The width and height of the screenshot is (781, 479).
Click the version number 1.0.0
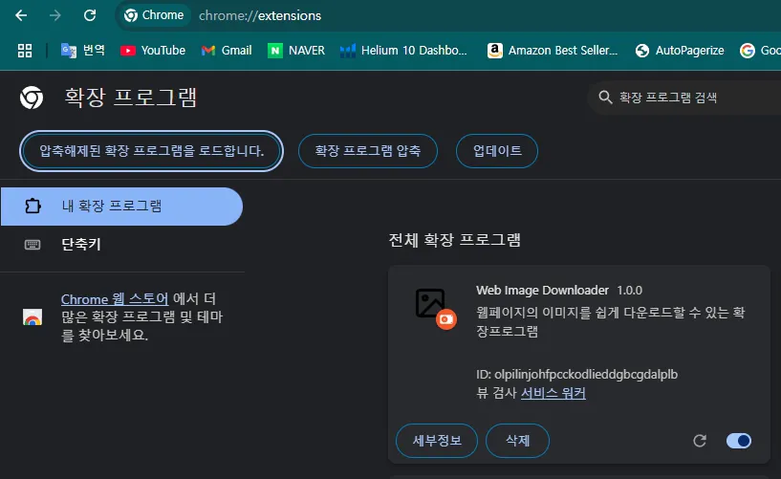[x=630, y=291]
